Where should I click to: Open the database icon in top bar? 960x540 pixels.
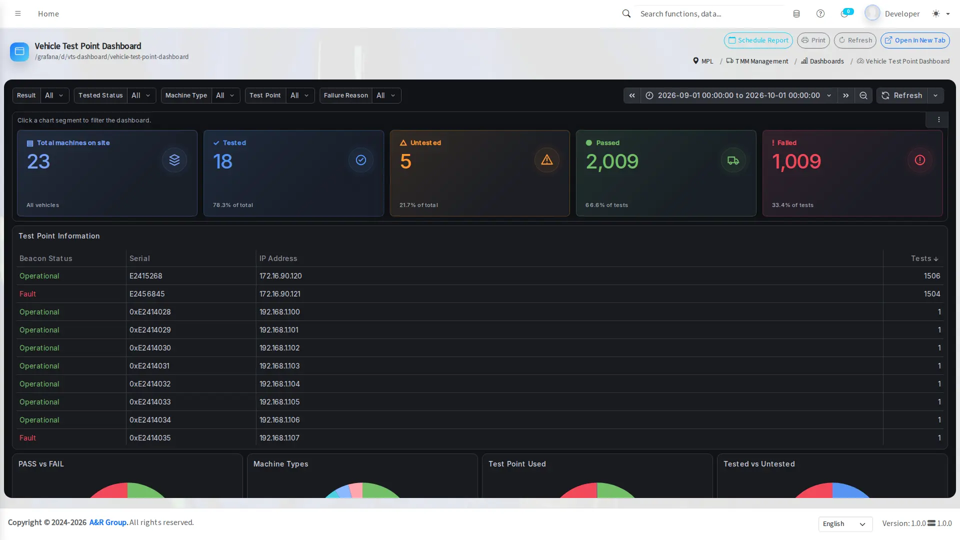point(796,13)
